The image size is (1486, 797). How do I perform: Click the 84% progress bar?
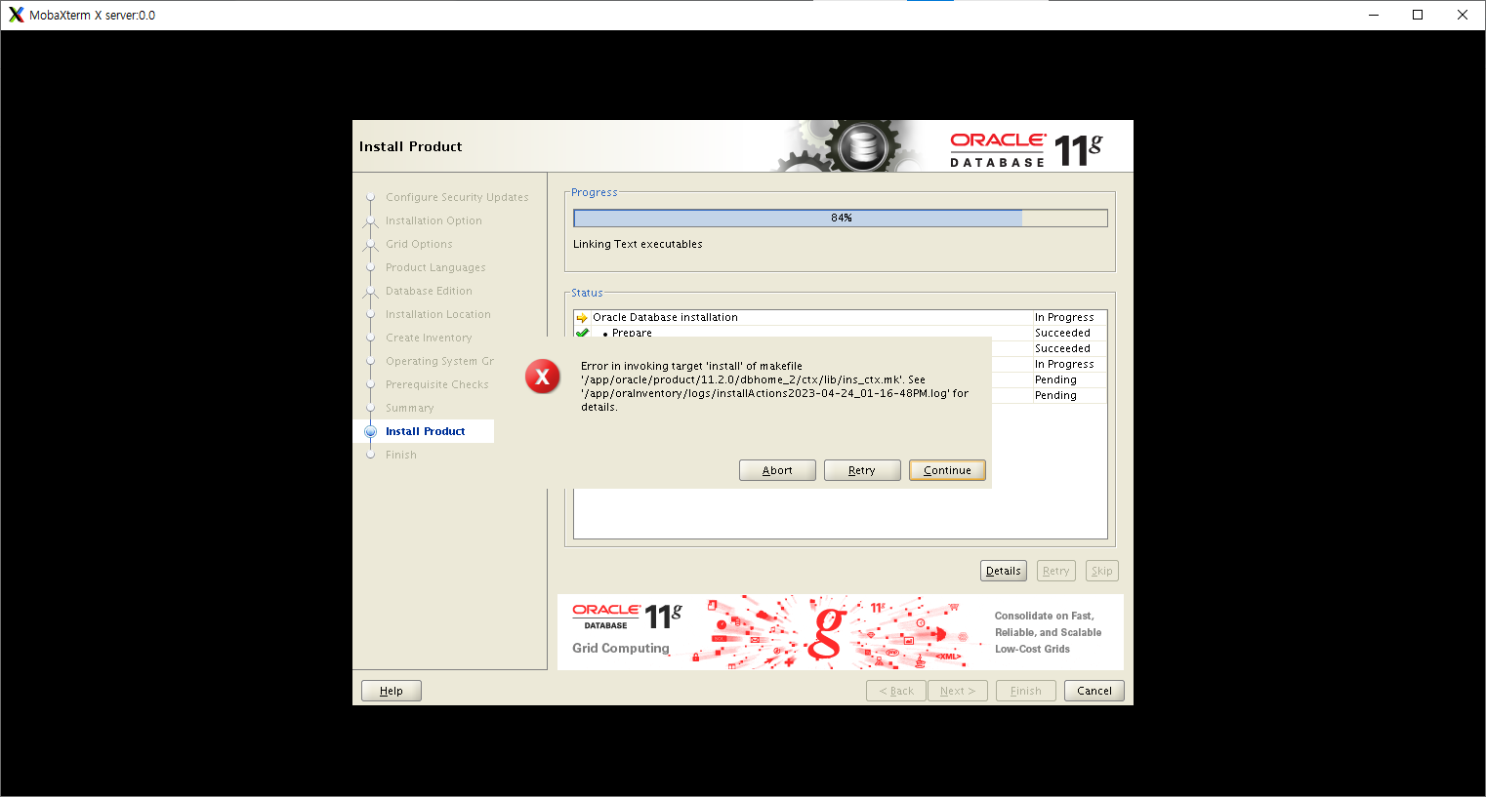tap(841, 218)
